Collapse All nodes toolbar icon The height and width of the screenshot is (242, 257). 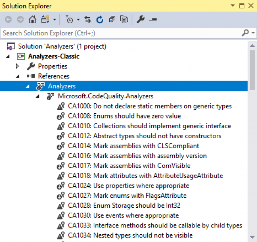point(112,20)
